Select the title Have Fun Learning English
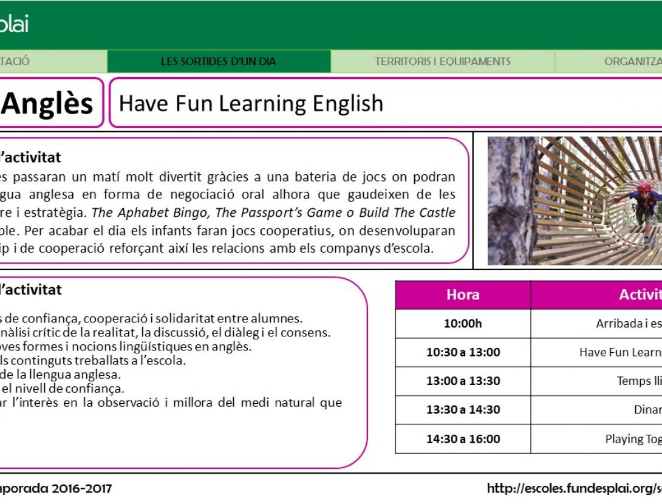 tap(251, 103)
